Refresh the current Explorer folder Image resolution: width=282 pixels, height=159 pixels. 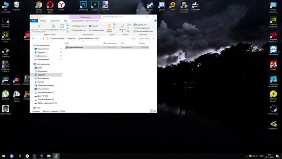pyautogui.click(x=134, y=38)
